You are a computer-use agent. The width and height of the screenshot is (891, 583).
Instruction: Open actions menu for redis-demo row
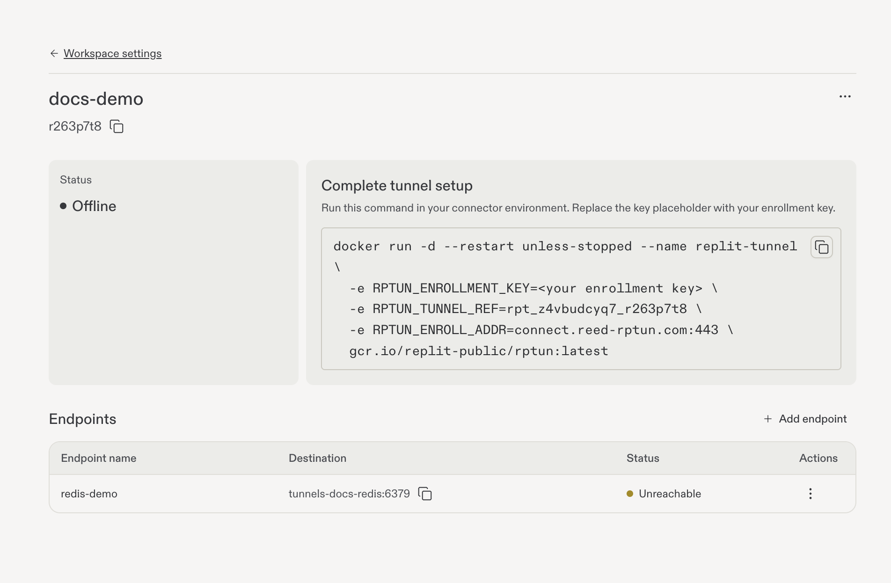(x=810, y=494)
